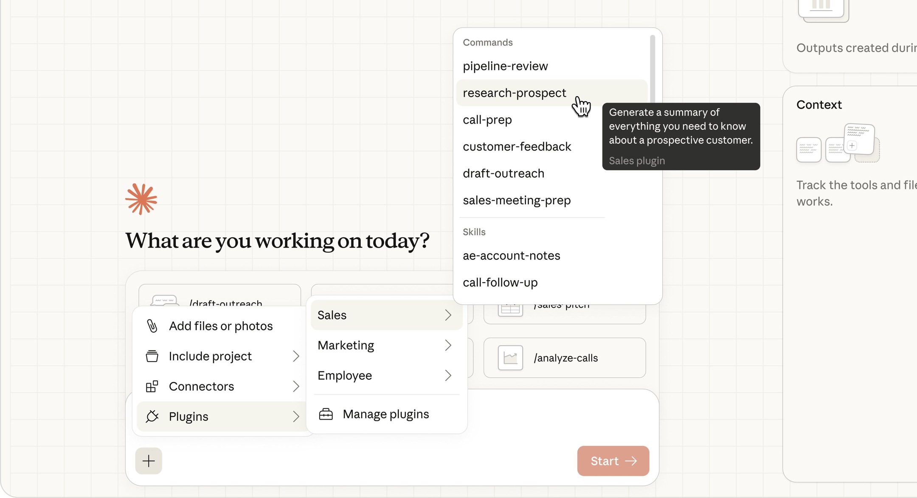
Task: Expand the Marketing submenu
Action: tap(449, 345)
